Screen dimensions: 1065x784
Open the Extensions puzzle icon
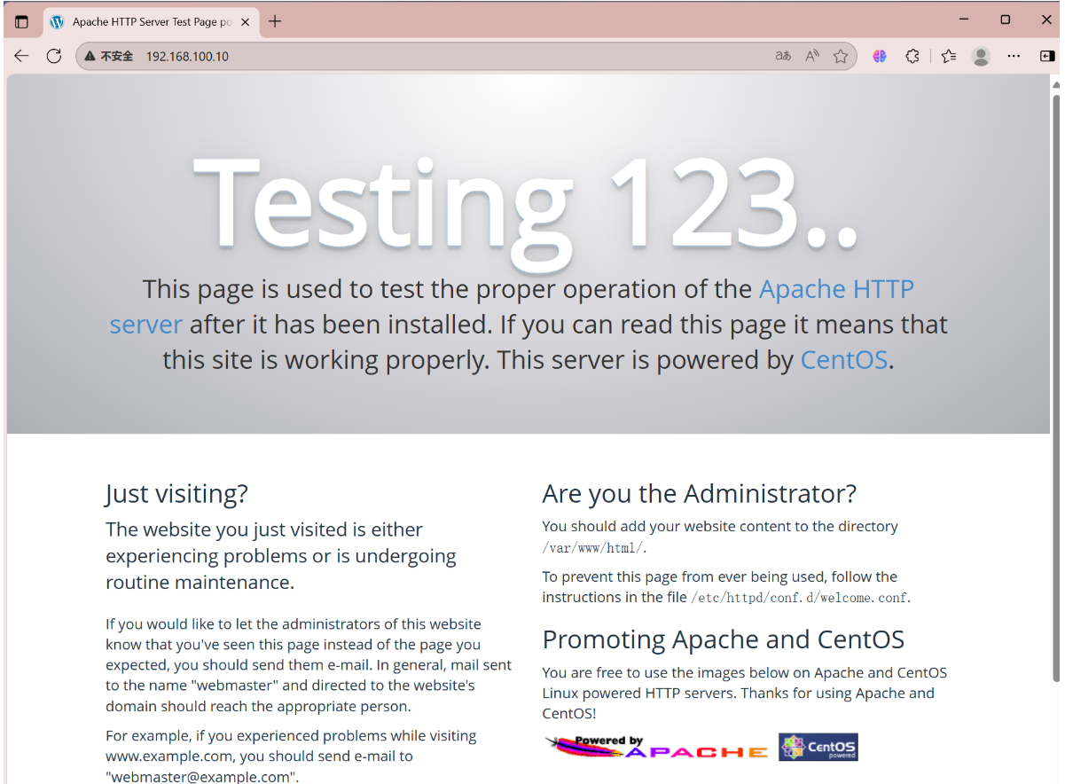[x=912, y=56]
